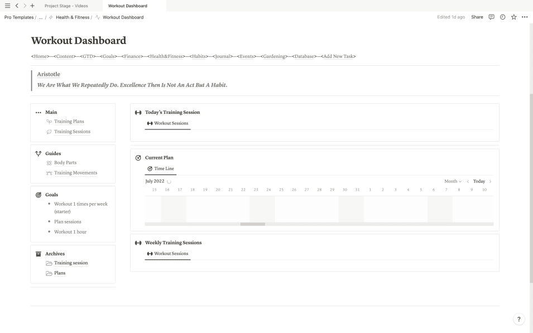533x333 pixels.
Task: Favorite this page with the star icon
Action: tap(513, 17)
